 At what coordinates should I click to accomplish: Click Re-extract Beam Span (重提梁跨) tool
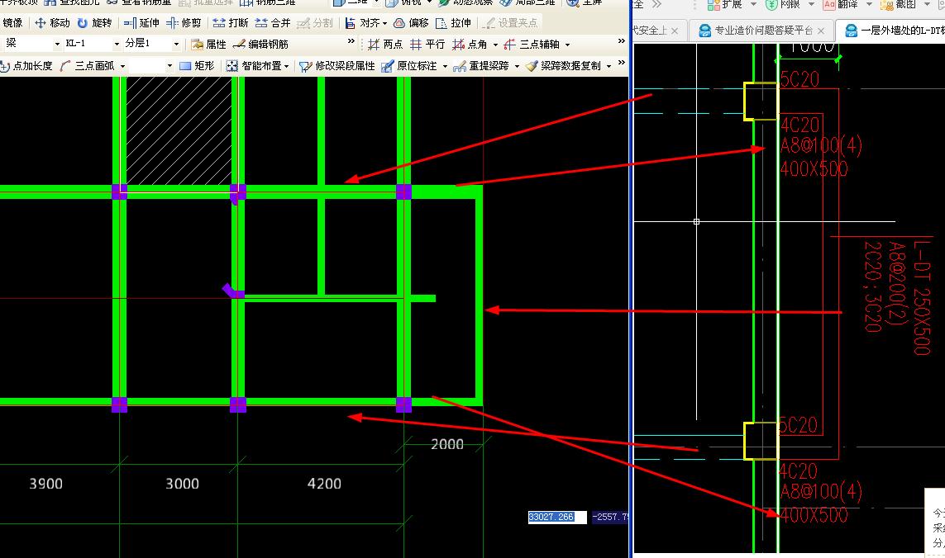pyautogui.click(x=481, y=65)
